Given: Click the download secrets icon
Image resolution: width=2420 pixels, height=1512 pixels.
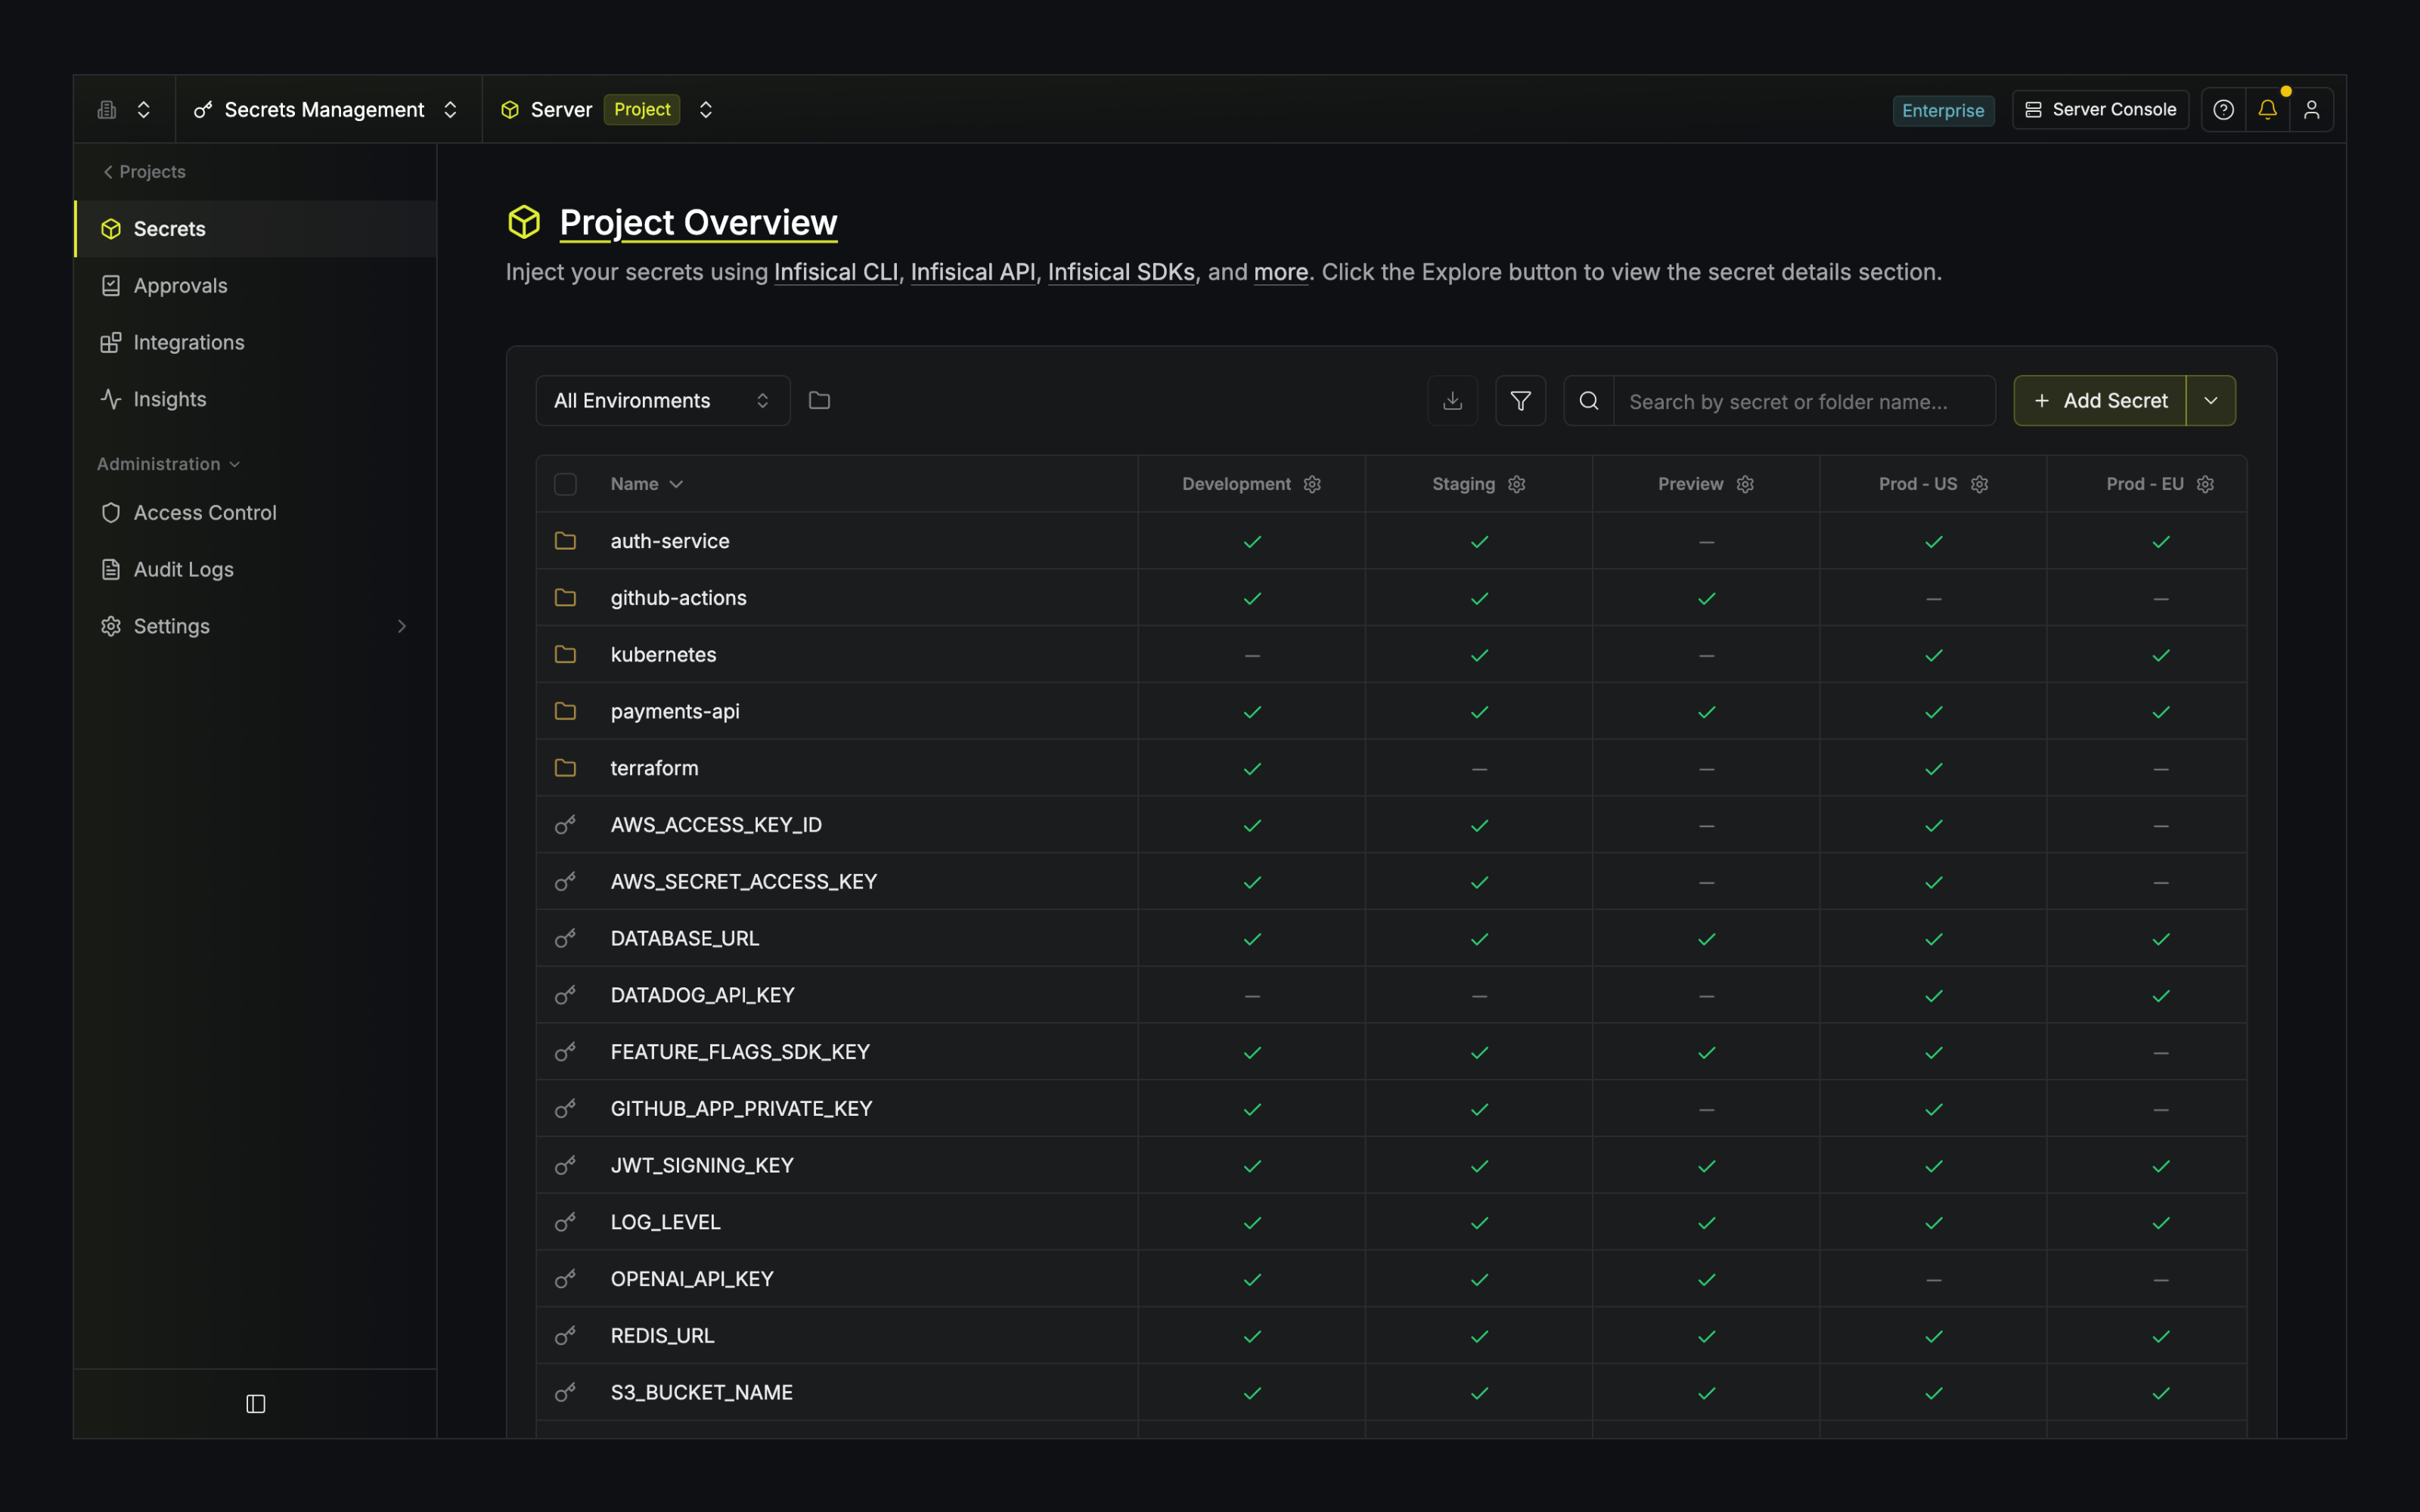Looking at the screenshot, I should click(1452, 401).
